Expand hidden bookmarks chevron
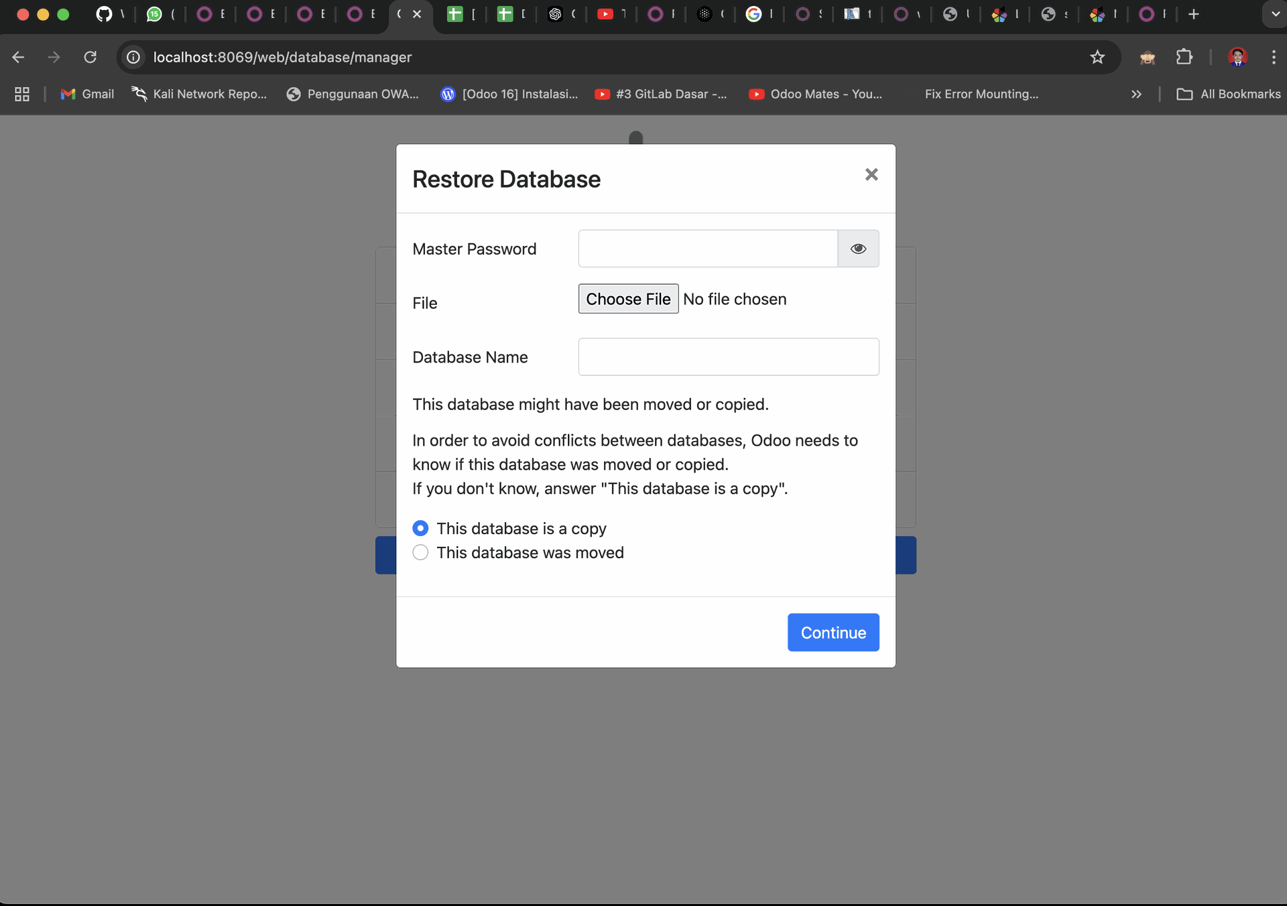The image size is (1287, 906). tap(1136, 94)
